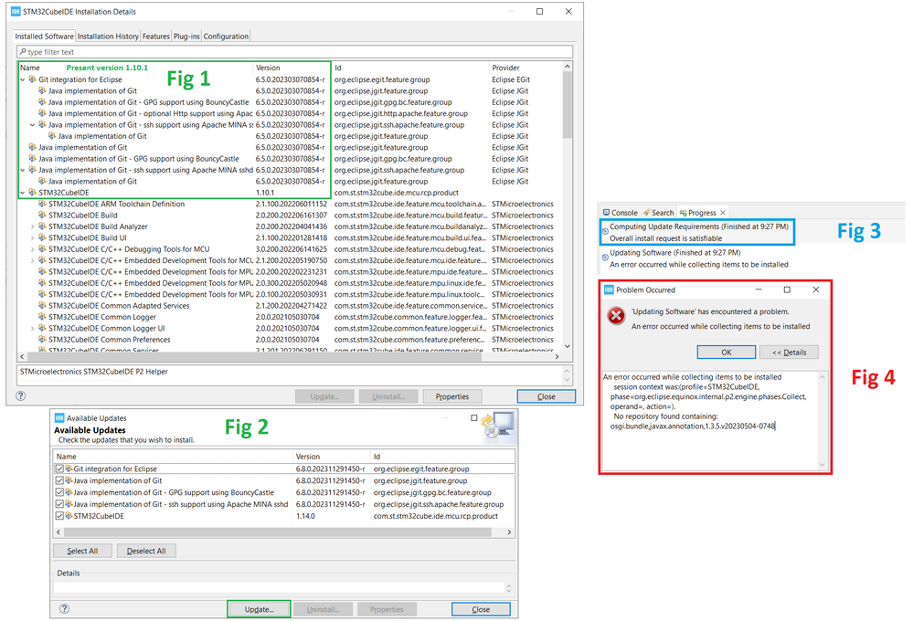Close the Progress view tab with X
The image size is (913, 621).
(723, 213)
